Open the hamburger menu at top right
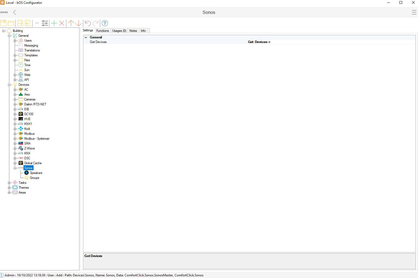This screenshot has width=418, height=278. [414, 12]
